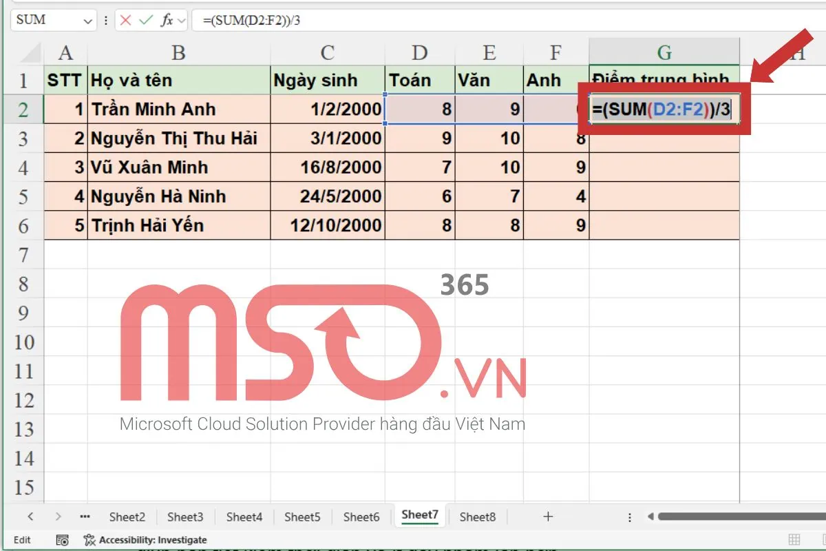826x551 pixels.
Task: Select the Sheet8 tab
Action: (478, 516)
